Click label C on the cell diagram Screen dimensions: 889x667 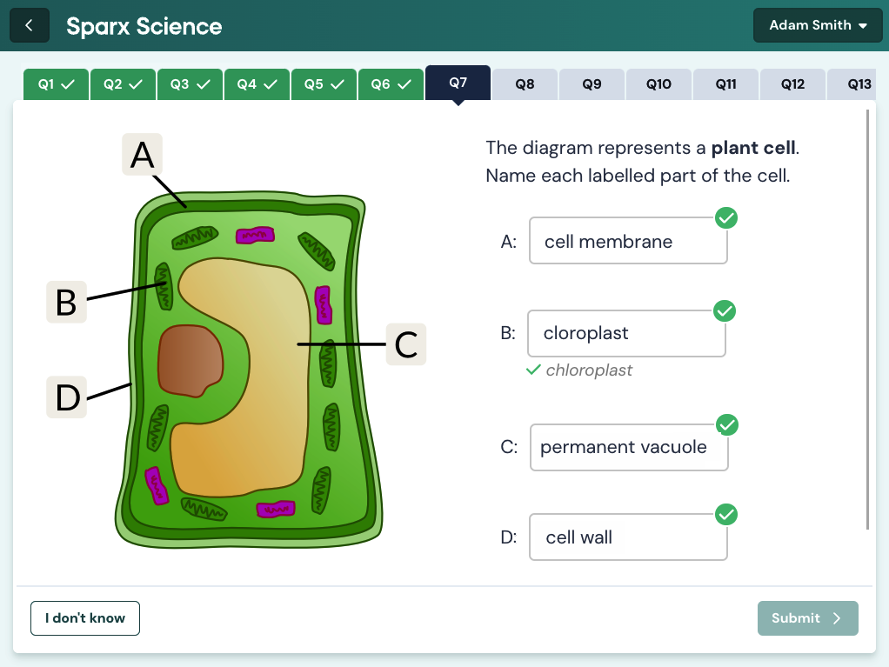pos(405,344)
